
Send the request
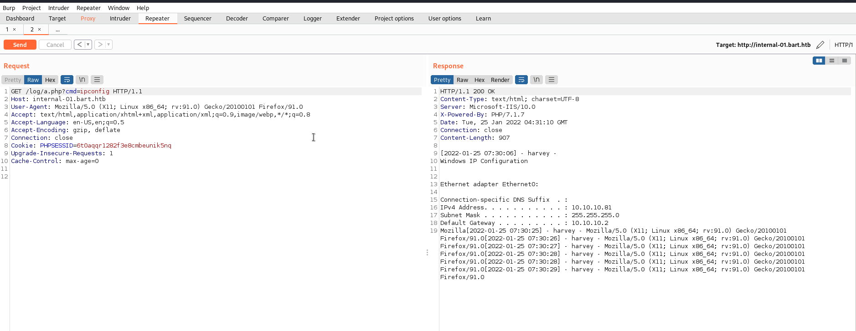(x=20, y=45)
